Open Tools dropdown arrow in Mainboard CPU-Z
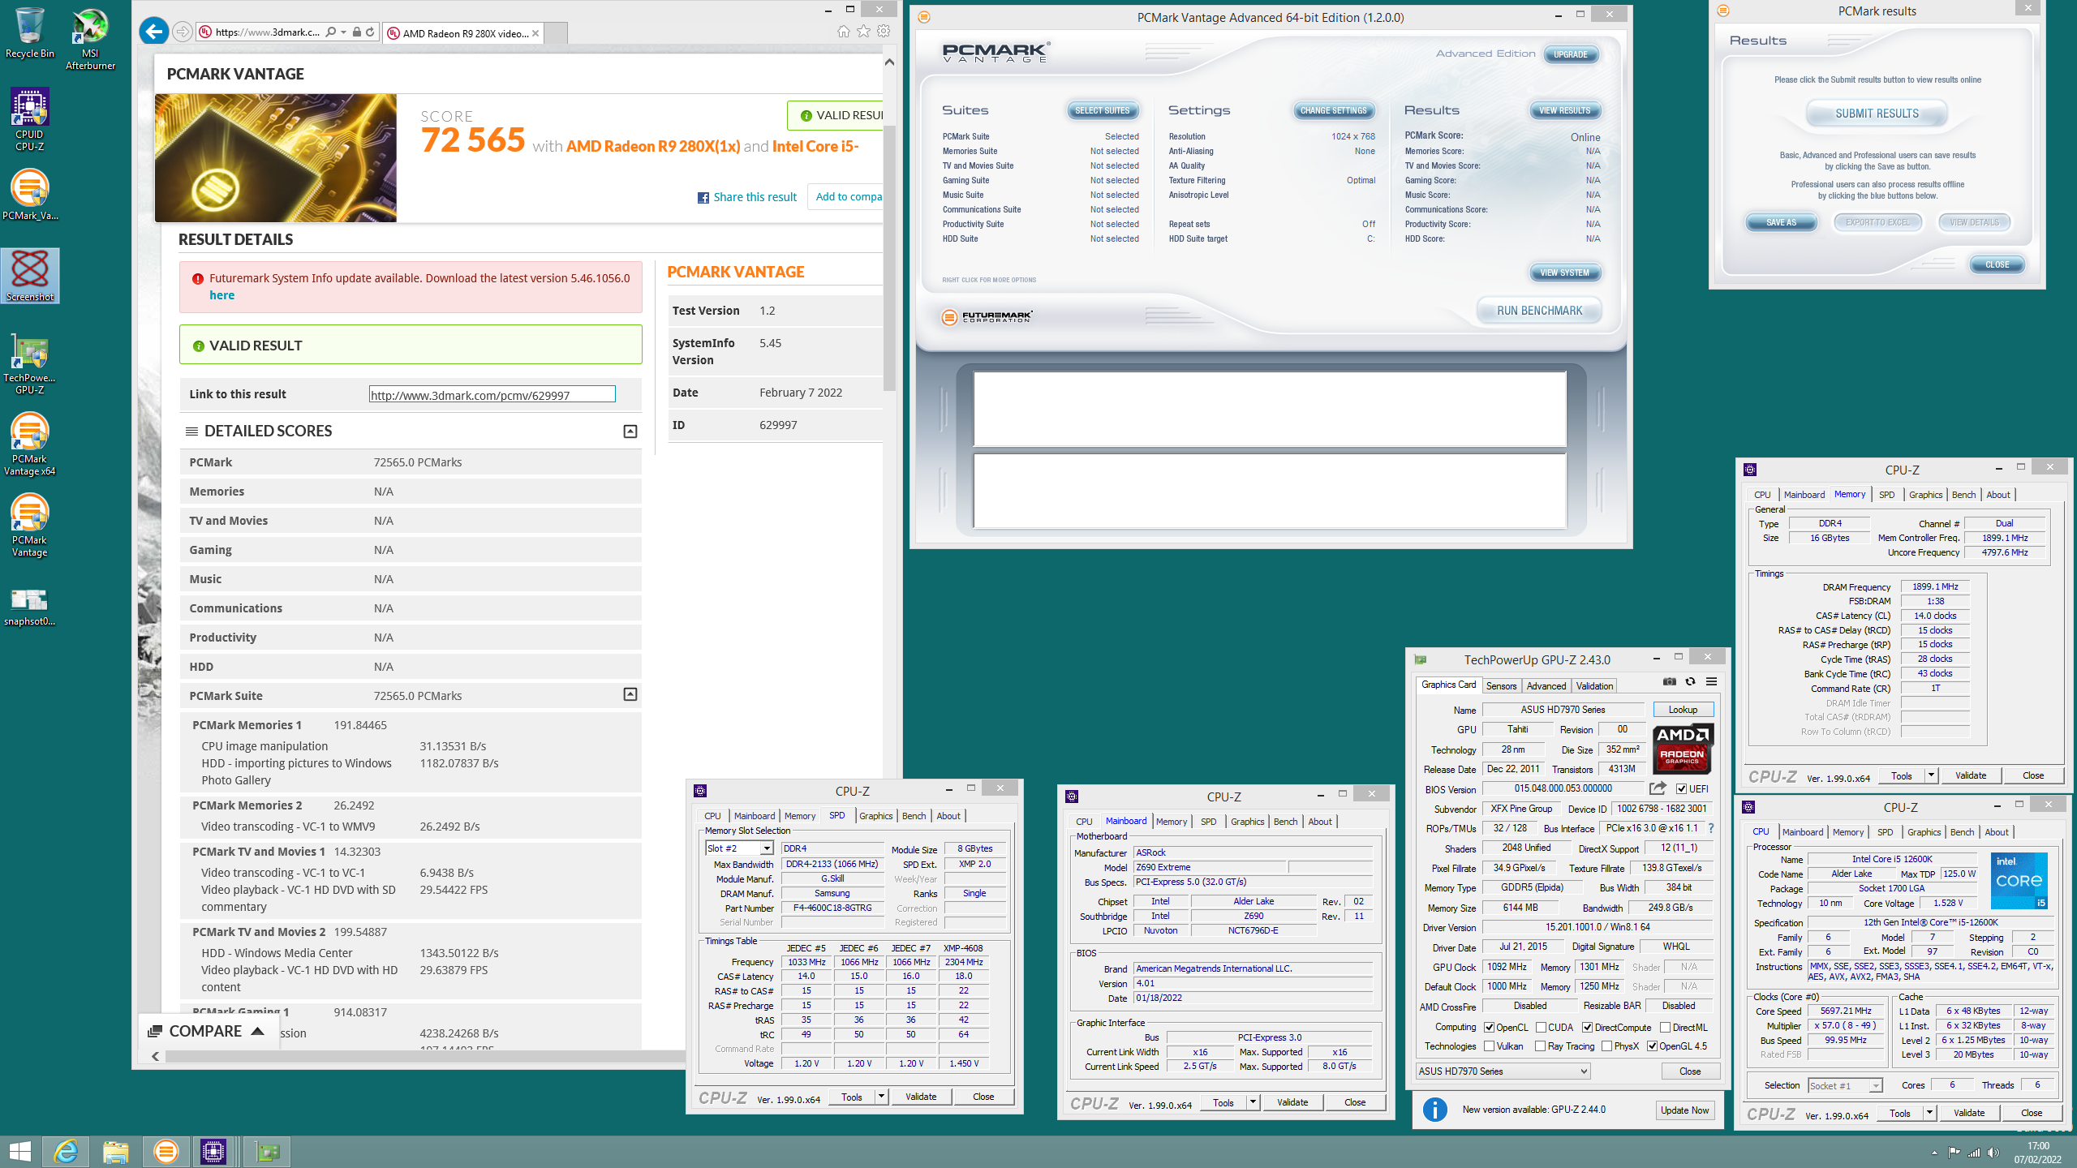Viewport: 2077px width, 1168px height. tap(1253, 1102)
